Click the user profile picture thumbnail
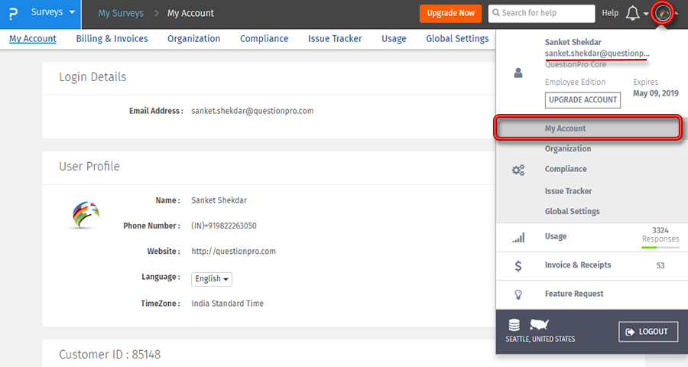The image size is (688, 367). coord(86,215)
